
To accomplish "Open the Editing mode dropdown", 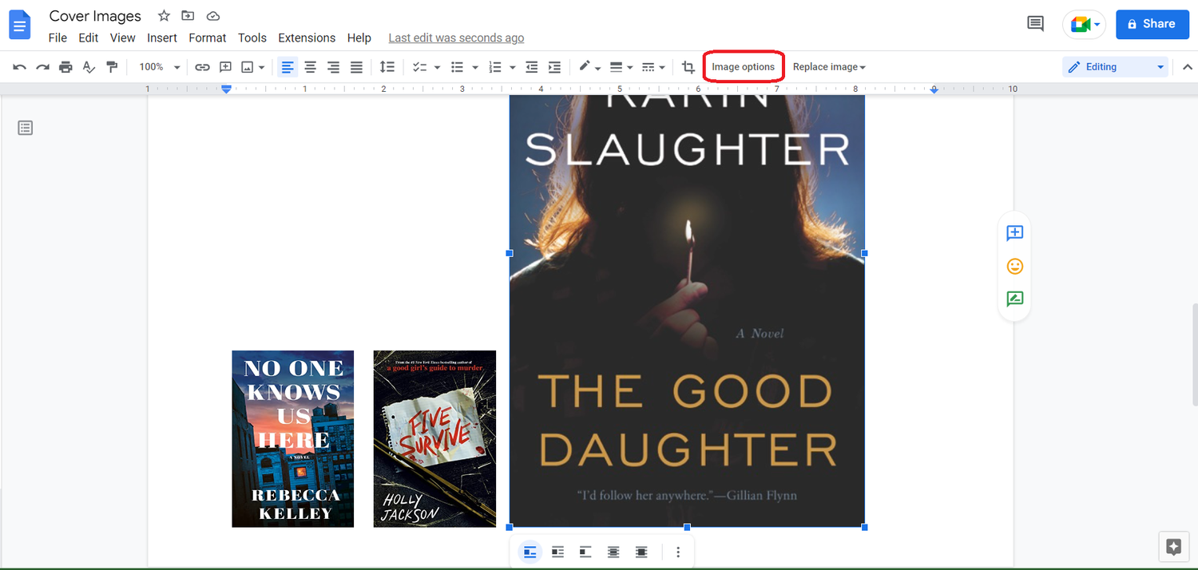I will click(x=1115, y=66).
